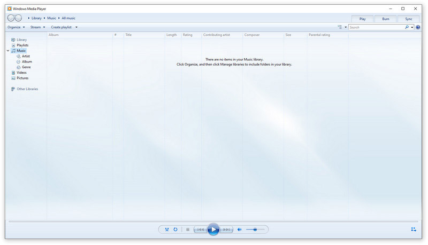428x245 pixels.
Task: Click the seek bar above playback controls
Action: click(x=213, y=222)
